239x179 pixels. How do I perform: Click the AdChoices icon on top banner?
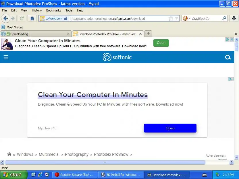pos(227,39)
